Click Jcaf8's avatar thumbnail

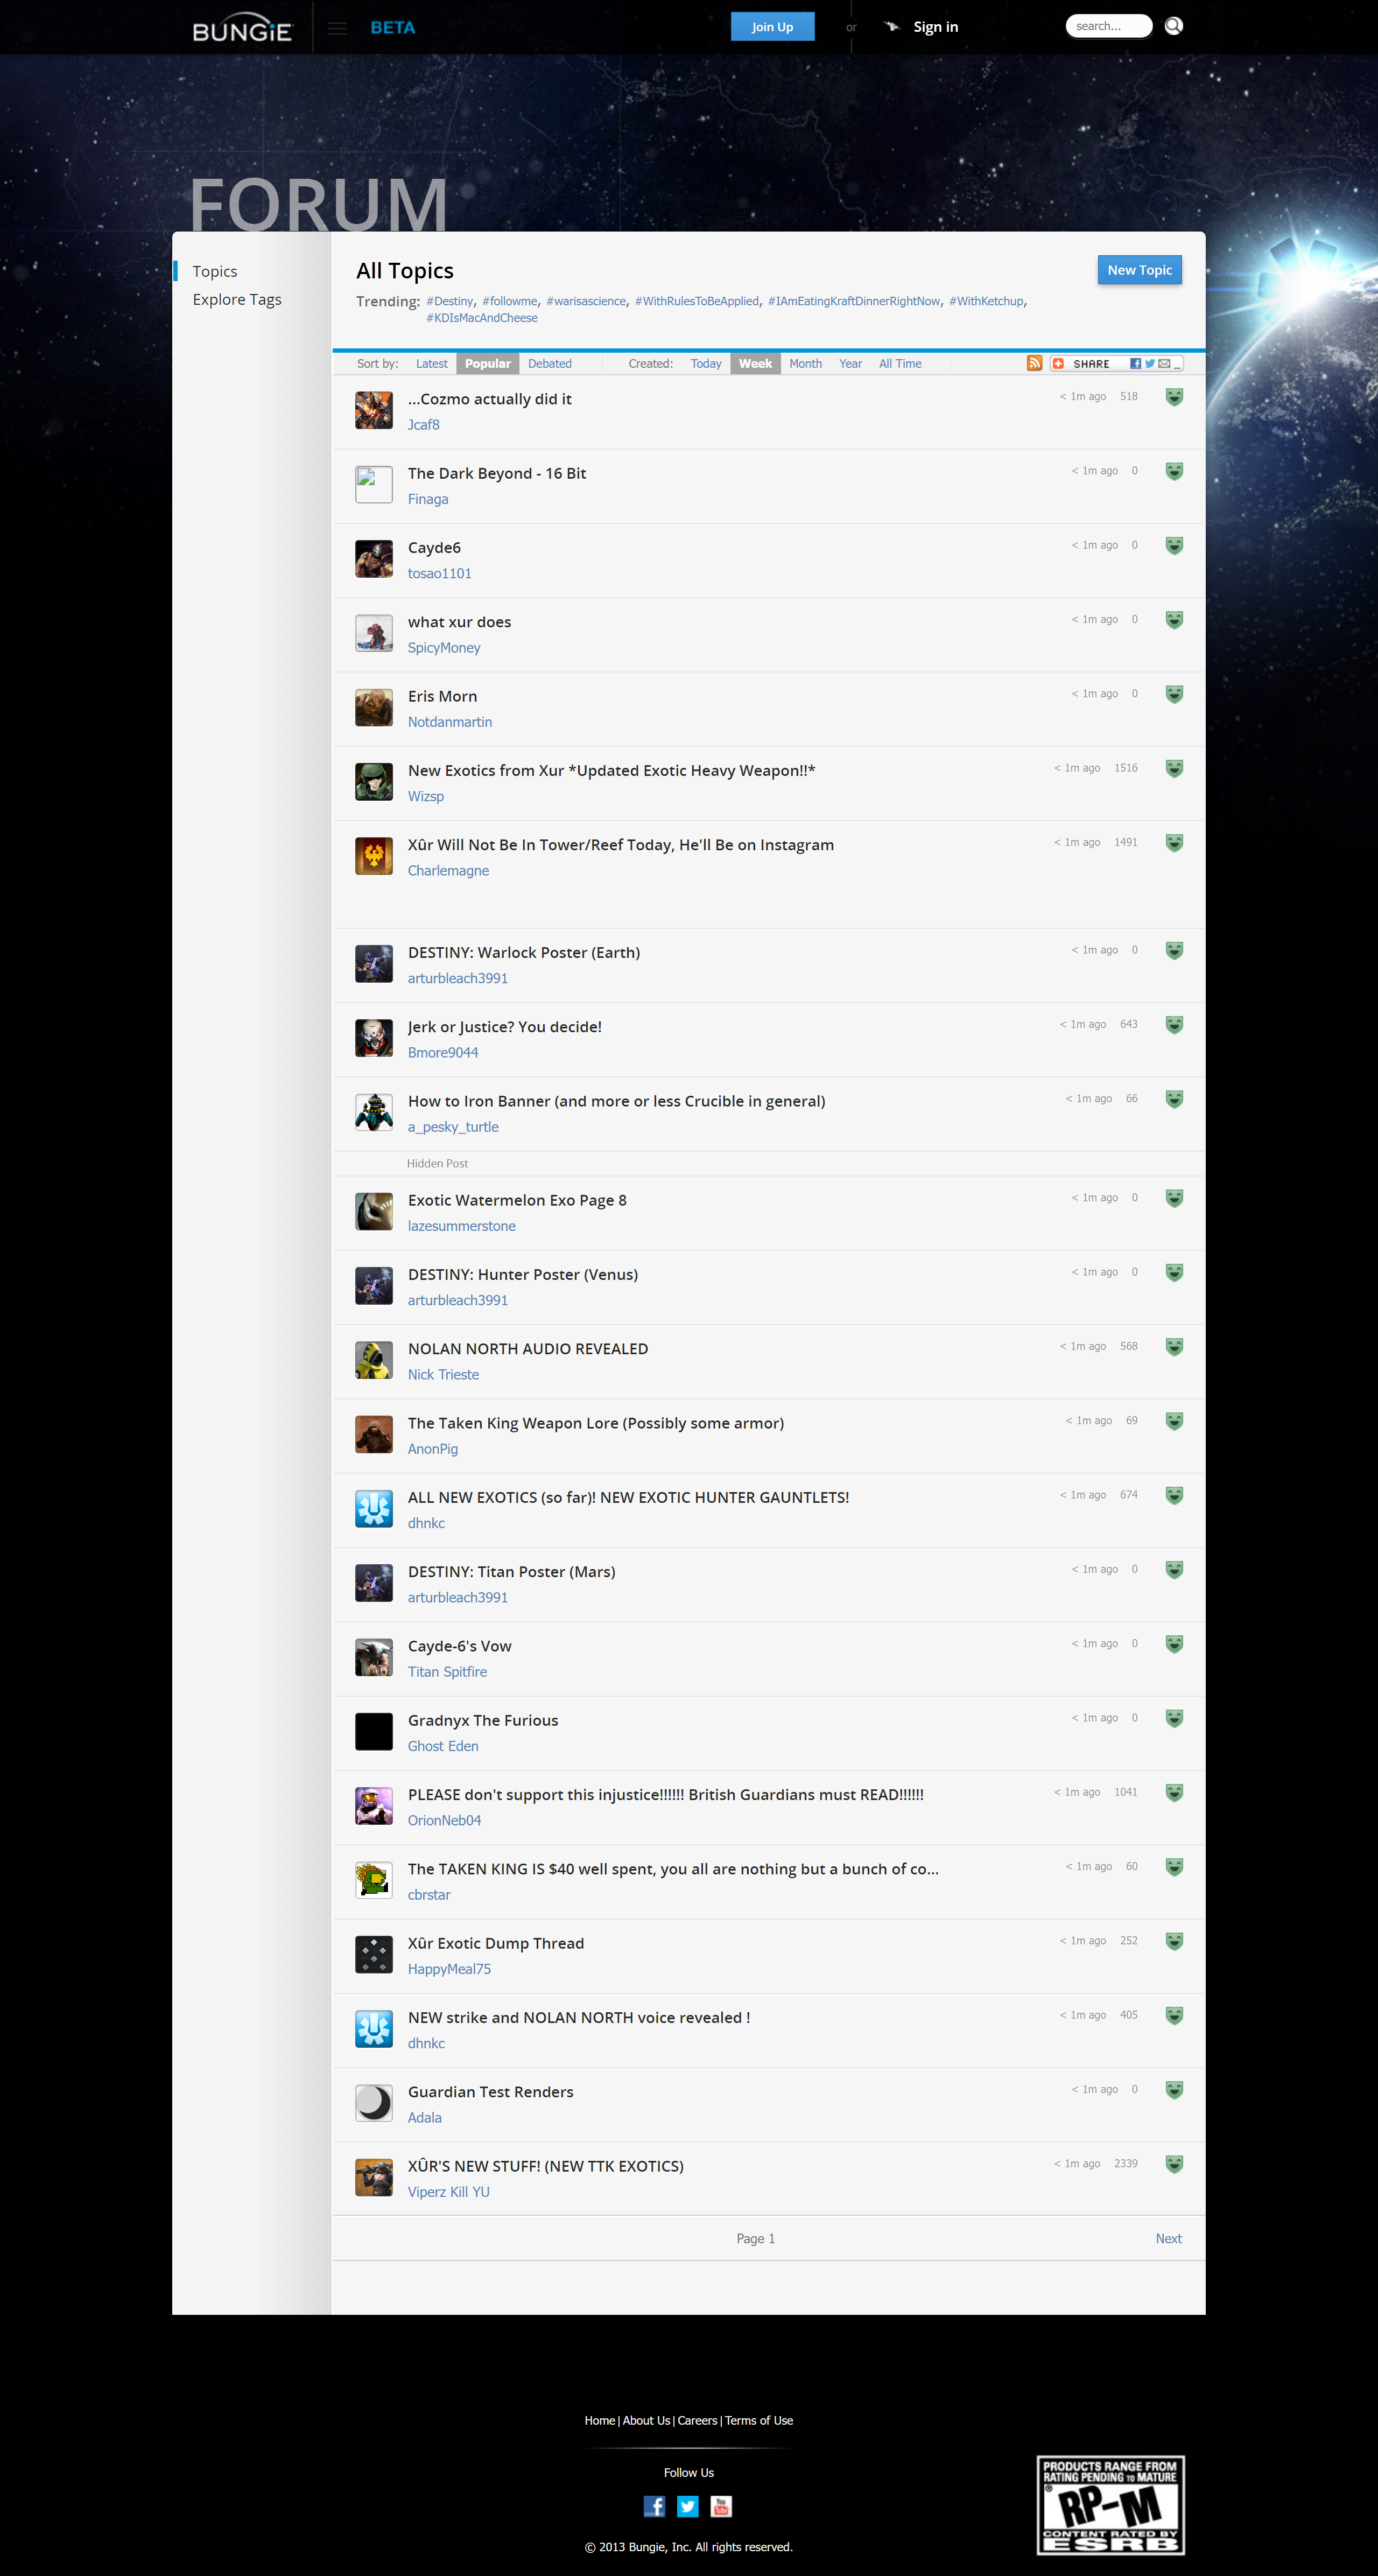tap(374, 411)
